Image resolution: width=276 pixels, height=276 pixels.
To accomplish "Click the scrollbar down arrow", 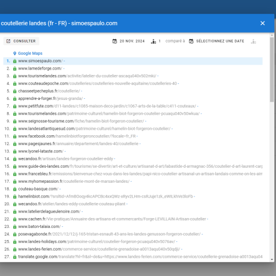I will 272,259.
